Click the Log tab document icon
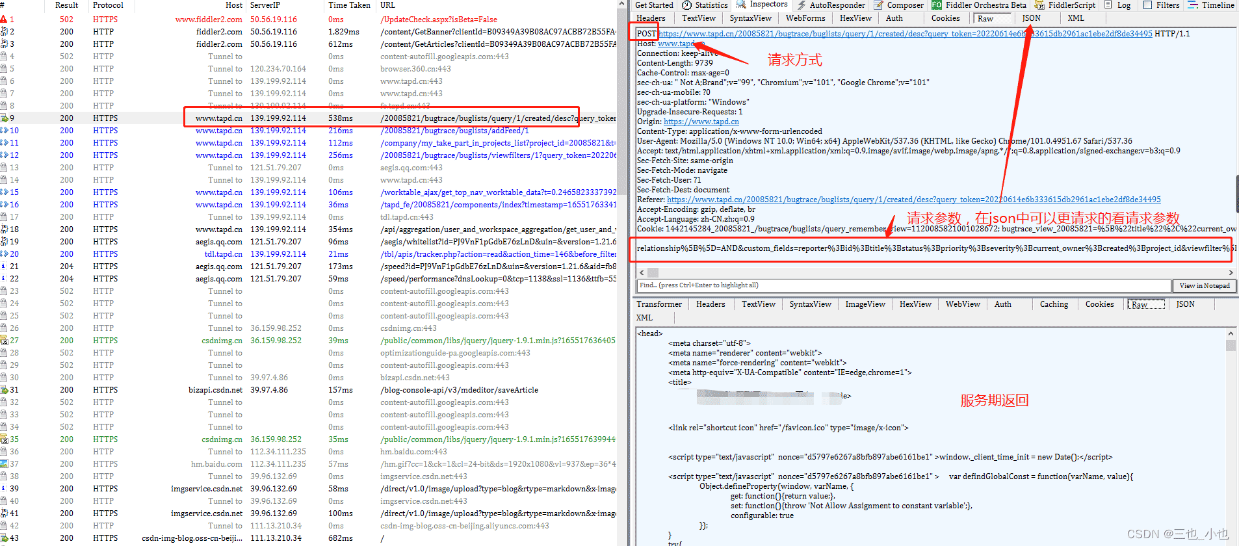The width and height of the screenshot is (1239, 546). click(x=1108, y=5)
